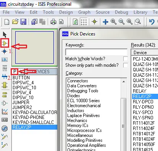Select RELAY2P in the Results list

point(145,96)
